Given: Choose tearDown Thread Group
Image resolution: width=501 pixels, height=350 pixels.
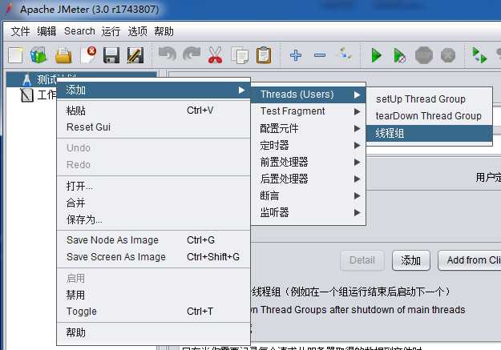Looking at the screenshot, I should 429,116.
